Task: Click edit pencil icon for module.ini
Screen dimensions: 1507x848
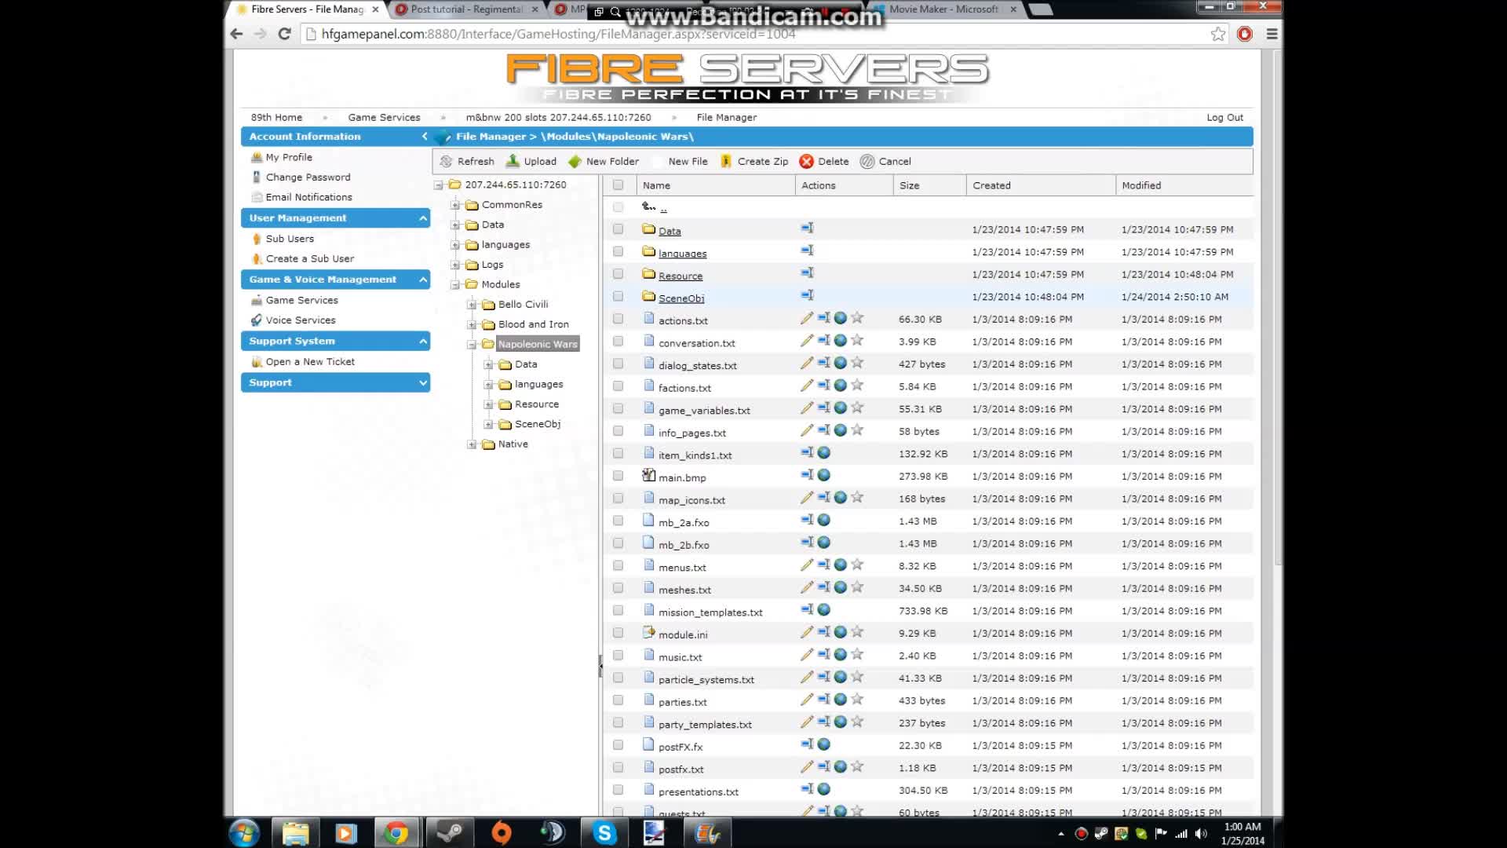Action: [806, 632]
